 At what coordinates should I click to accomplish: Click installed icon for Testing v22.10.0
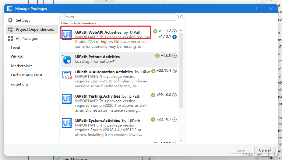click(x=153, y=95)
